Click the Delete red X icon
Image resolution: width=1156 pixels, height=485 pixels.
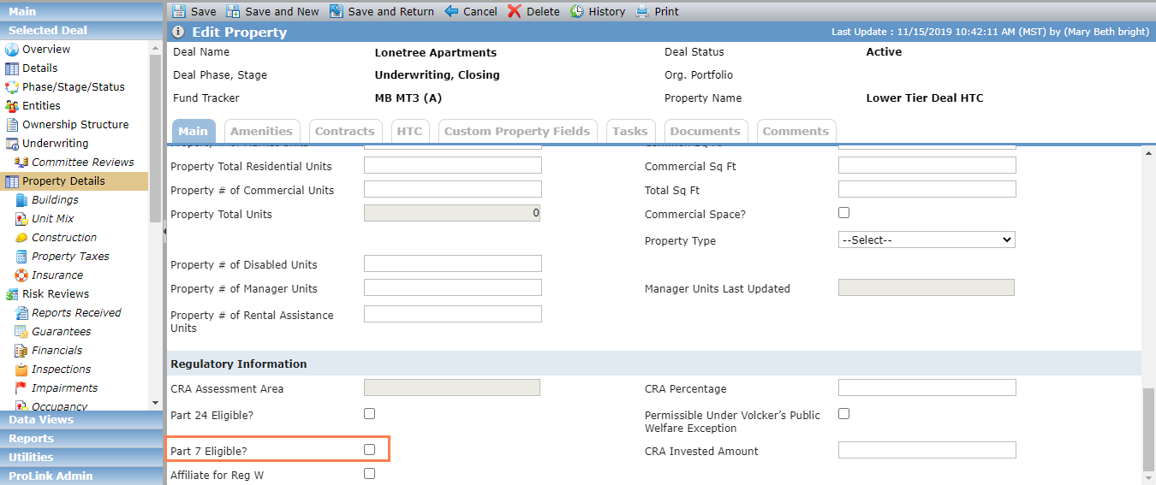pos(514,11)
